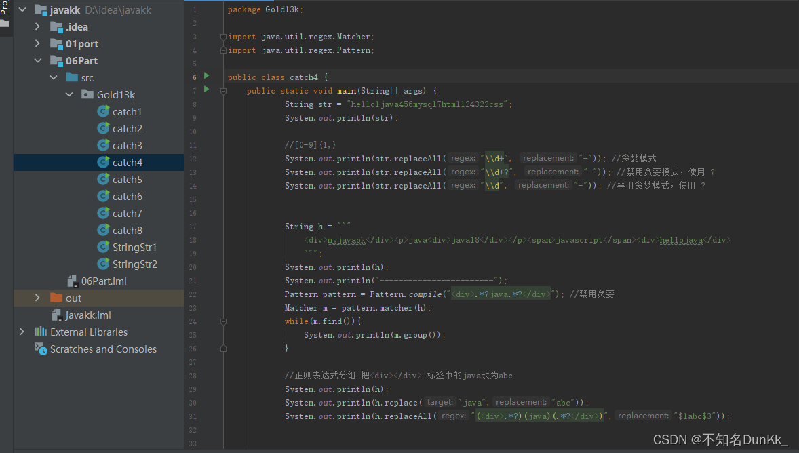This screenshot has height=453, width=799.
Task: Click the 01port module folder icon
Action: click(x=56, y=44)
